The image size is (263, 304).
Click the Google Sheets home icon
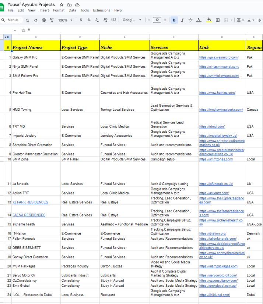2,7
